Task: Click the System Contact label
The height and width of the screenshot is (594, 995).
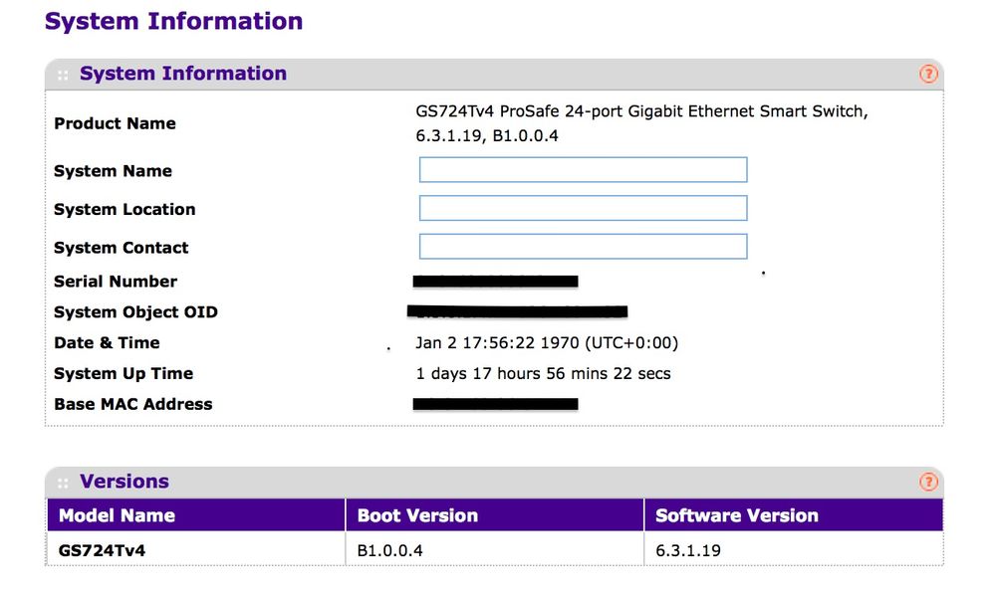Action: (122, 248)
